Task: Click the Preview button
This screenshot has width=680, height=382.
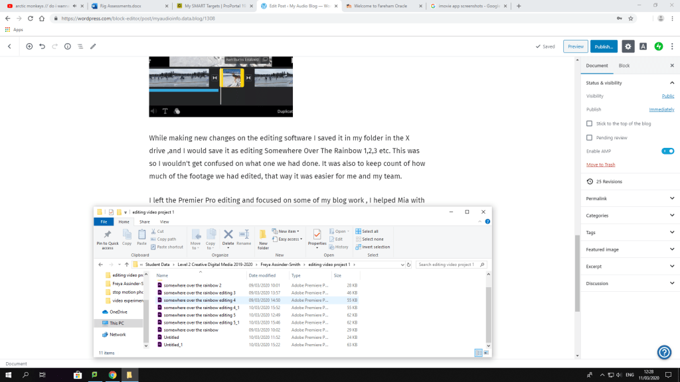Action: 575,46
